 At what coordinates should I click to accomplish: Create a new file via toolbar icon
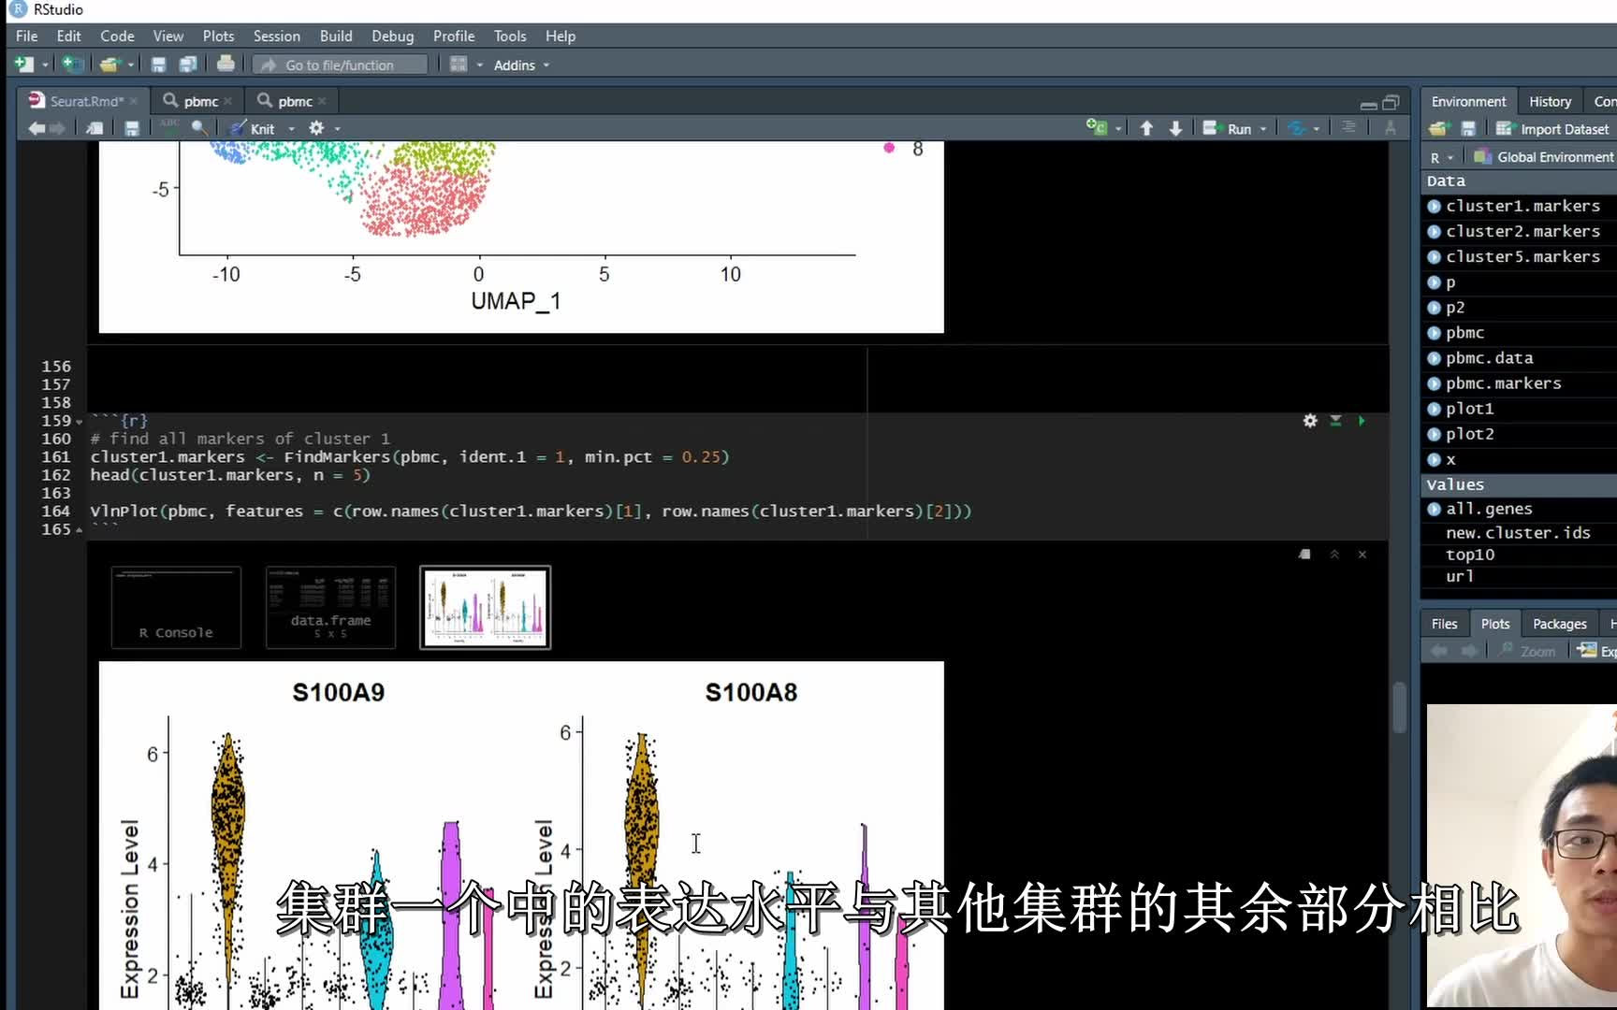click(x=23, y=65)
